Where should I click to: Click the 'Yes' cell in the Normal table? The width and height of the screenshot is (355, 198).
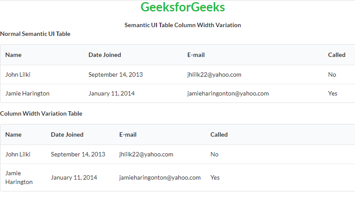333,93
